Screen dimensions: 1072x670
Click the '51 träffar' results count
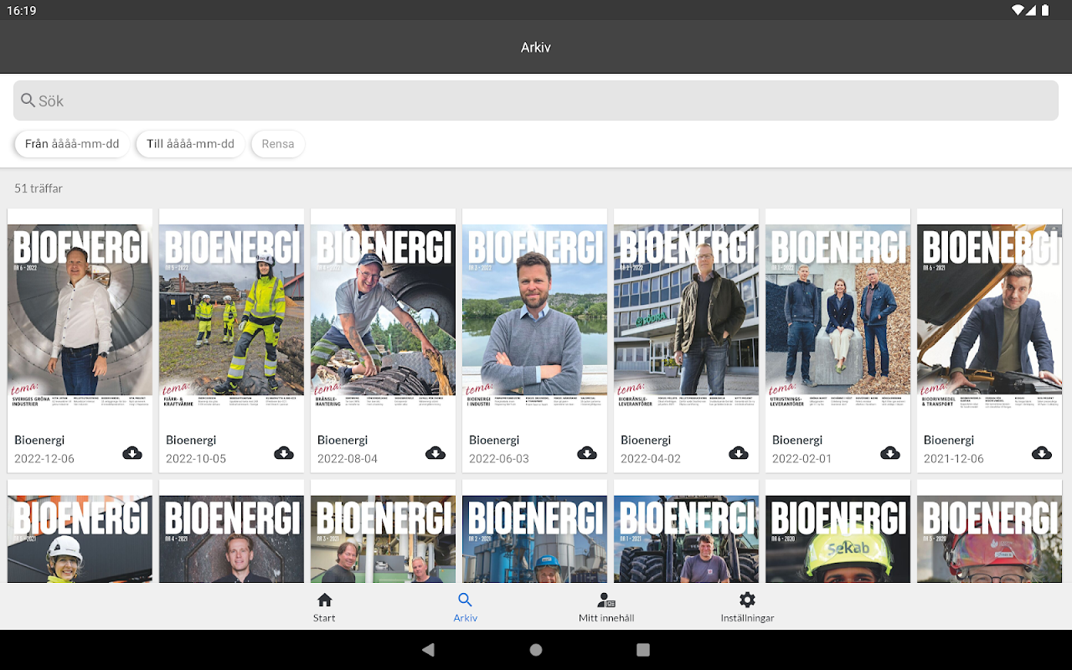[x=39, y=188]
